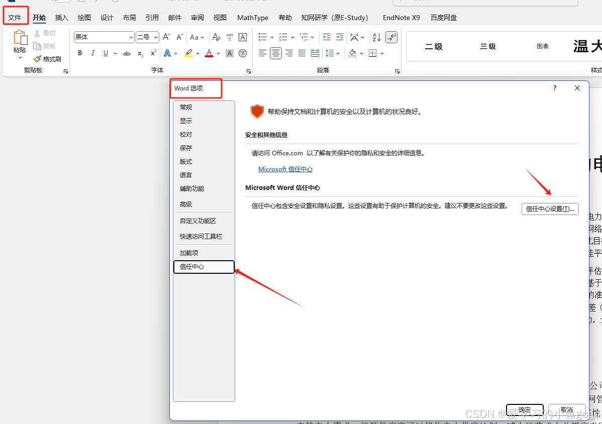Open highlight color dropdown arrow
This screenshot has width=602, height=424.
(197, 53)
